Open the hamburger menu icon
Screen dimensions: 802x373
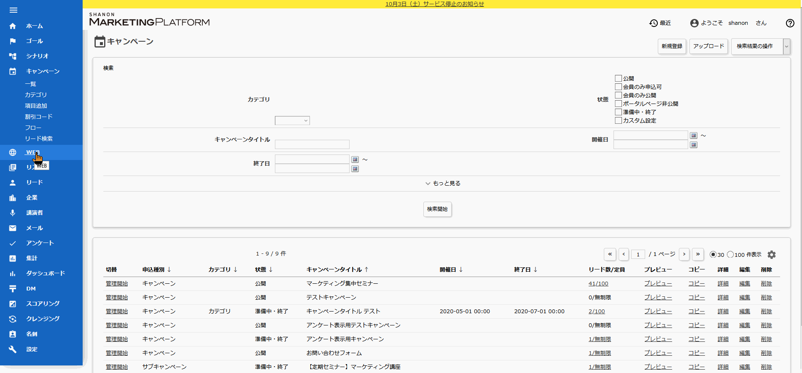tap(13, 10)
